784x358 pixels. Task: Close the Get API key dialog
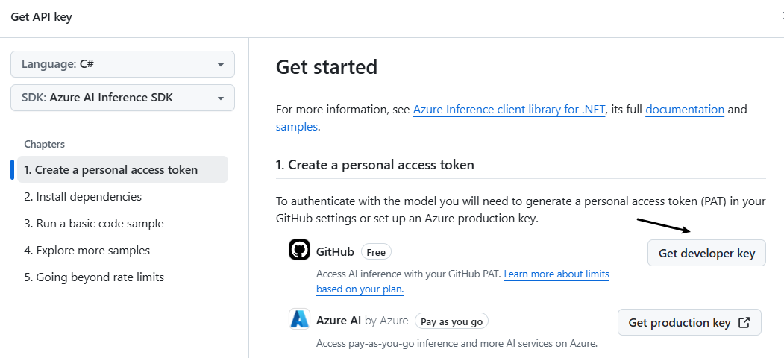click(782, 16)
